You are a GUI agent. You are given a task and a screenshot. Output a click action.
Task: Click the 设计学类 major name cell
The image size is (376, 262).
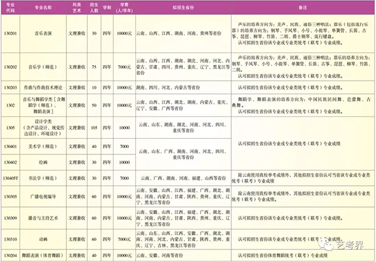coord(44,128)
